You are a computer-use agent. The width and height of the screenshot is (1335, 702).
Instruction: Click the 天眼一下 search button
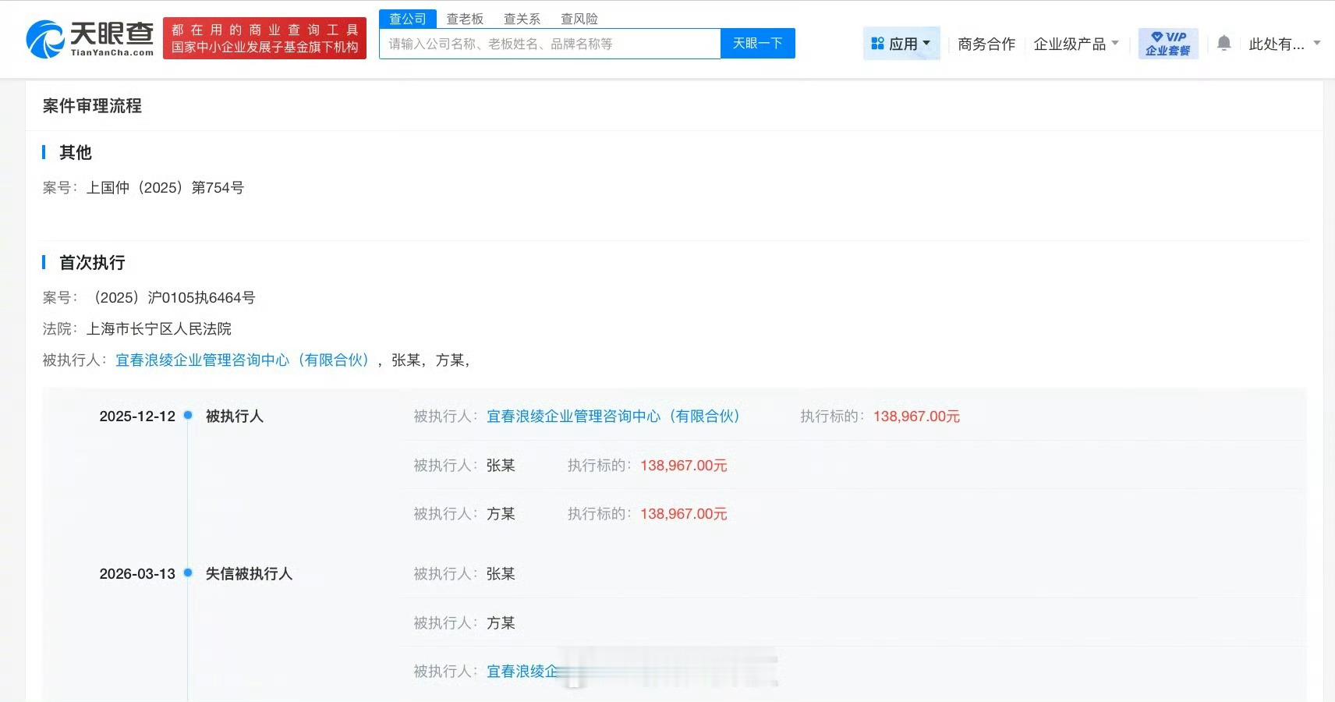pos(757,44)
